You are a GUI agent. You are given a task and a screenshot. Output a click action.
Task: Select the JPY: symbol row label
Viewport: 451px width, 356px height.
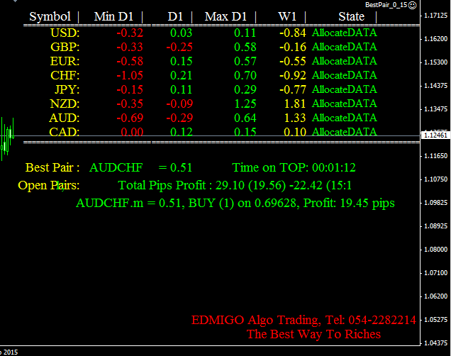pyautogui.click(x=67, y=89)
